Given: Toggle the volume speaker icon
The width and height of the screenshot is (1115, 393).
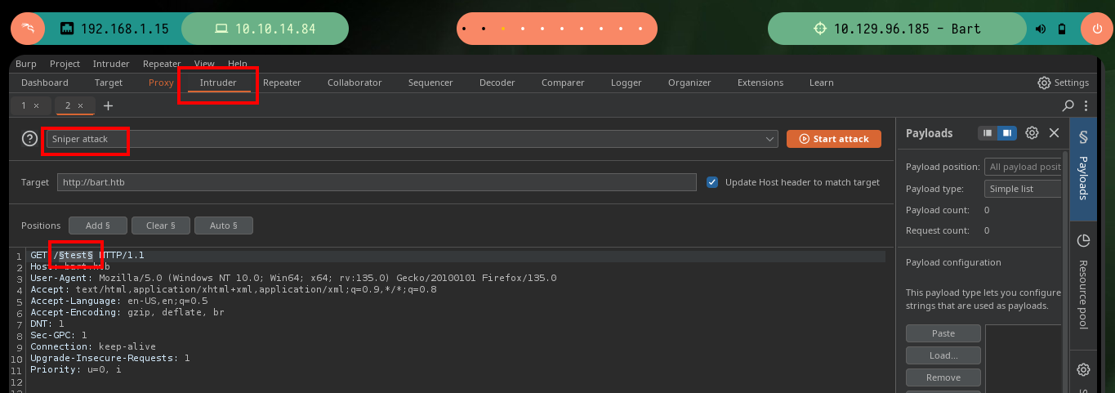Looking at the screenshot, I should (x=1041, y=29).
